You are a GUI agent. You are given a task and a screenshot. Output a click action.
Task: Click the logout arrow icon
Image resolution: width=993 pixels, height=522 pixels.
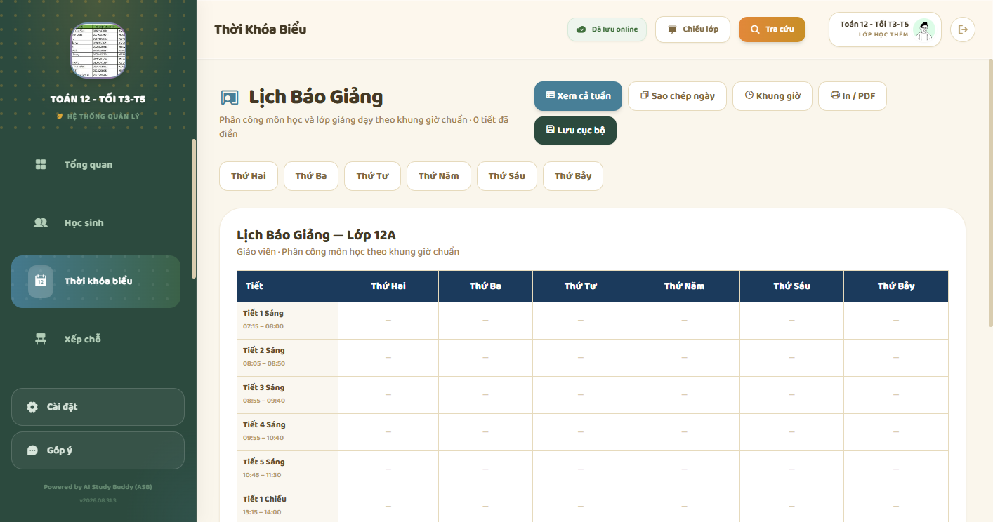coord(963,29)
